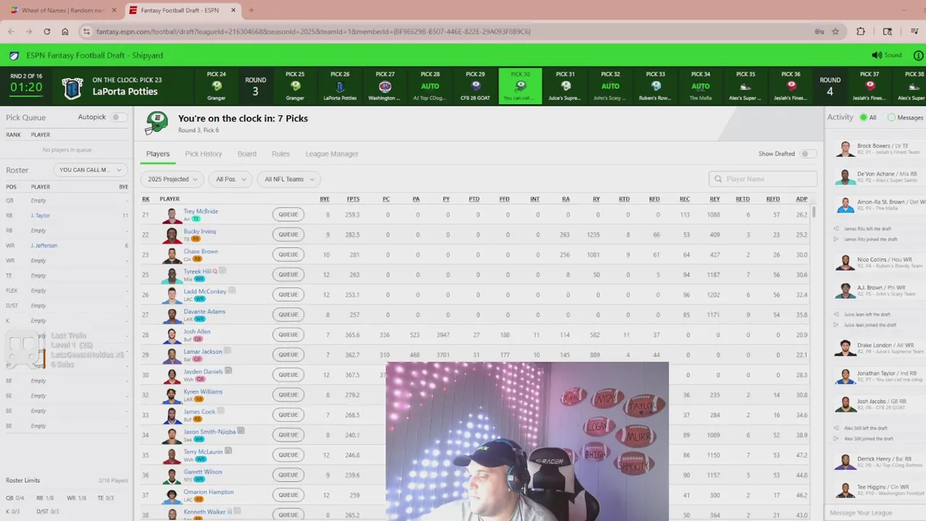Open the League Manager tab
Screen dimensions: 926x521
332,154
